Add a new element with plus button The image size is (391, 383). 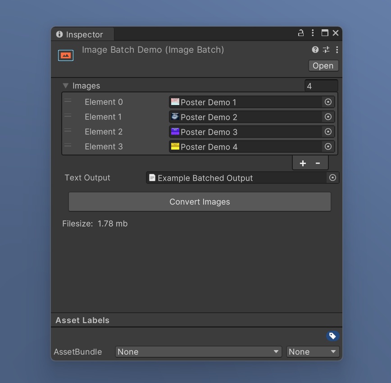point(303,163)
